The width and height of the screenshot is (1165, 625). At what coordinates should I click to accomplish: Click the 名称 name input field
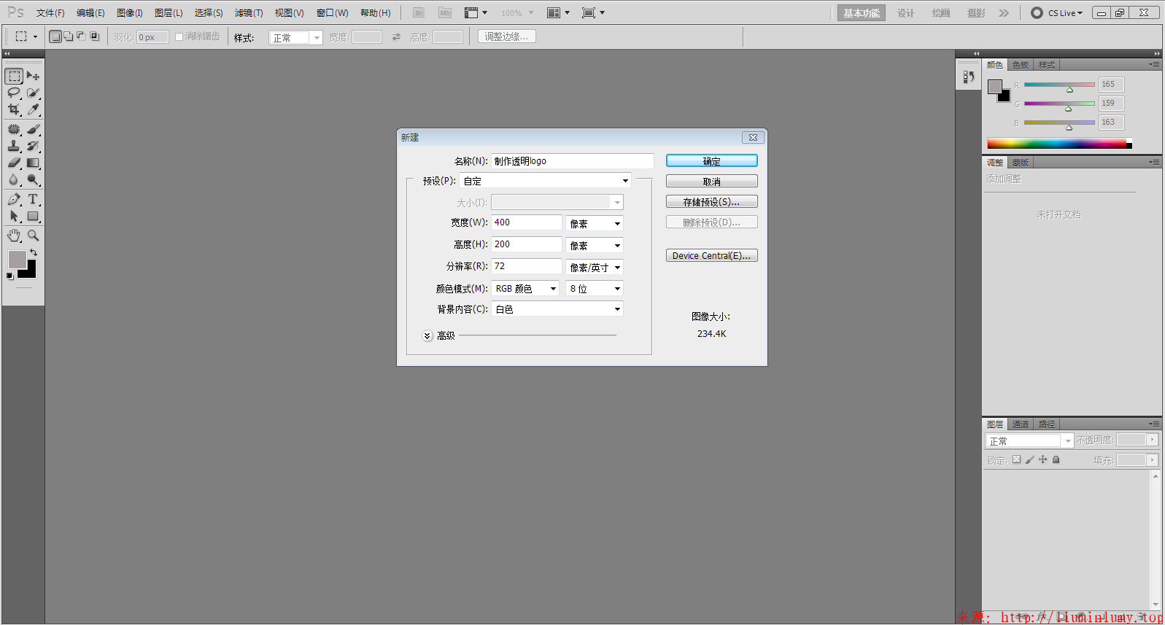(x=573, y=161)
